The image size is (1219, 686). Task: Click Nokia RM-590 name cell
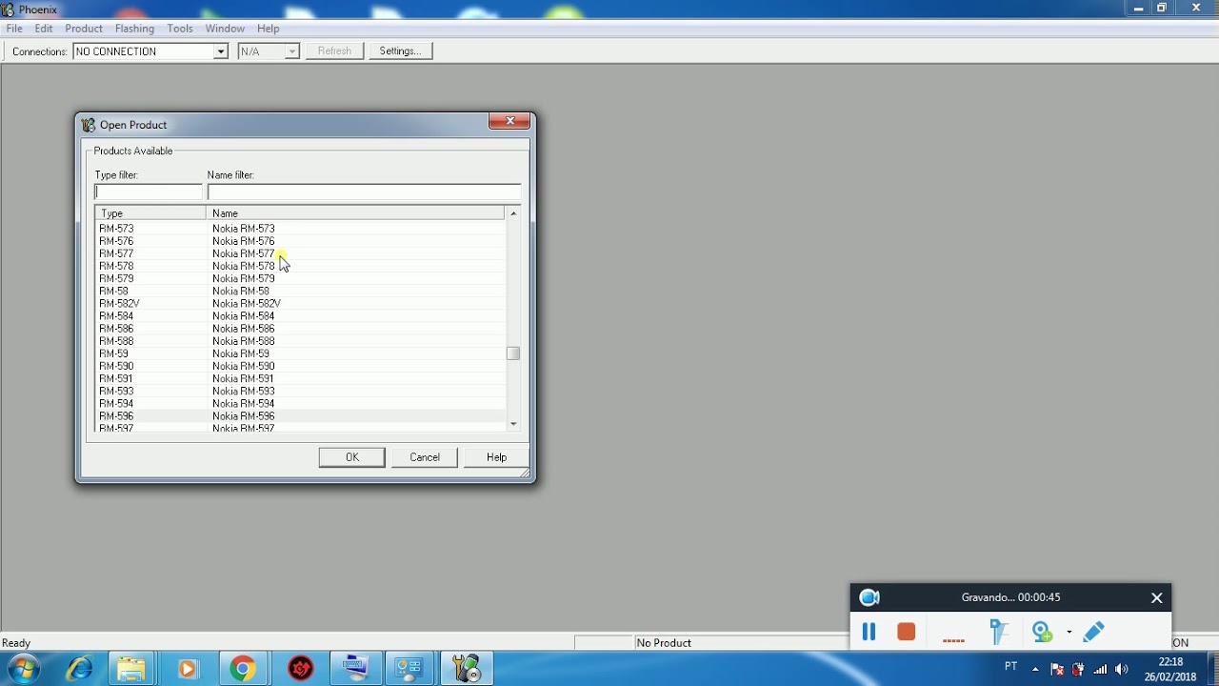point(244,366)
